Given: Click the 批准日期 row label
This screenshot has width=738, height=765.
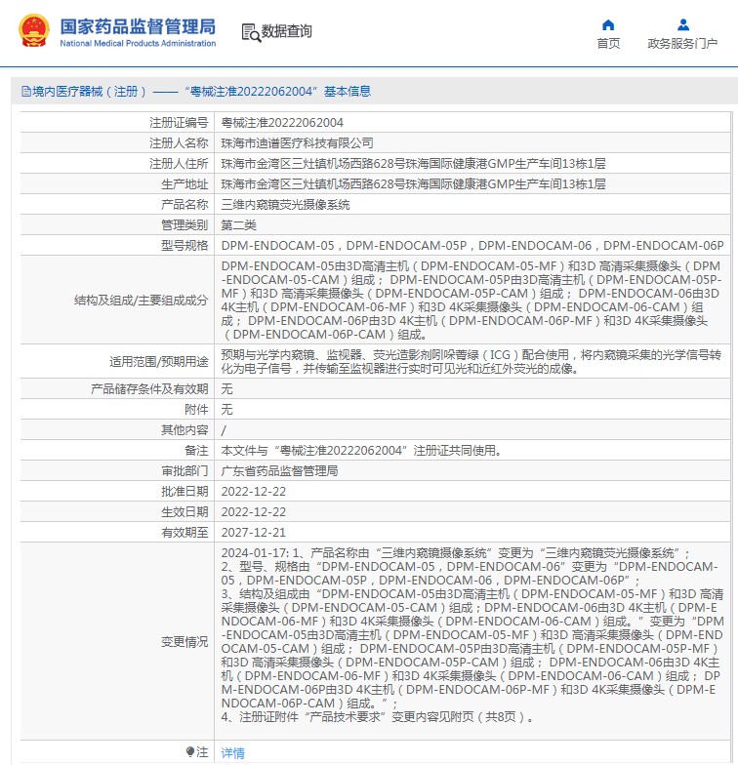Looking at the screenshot, I should click(184, 492).
